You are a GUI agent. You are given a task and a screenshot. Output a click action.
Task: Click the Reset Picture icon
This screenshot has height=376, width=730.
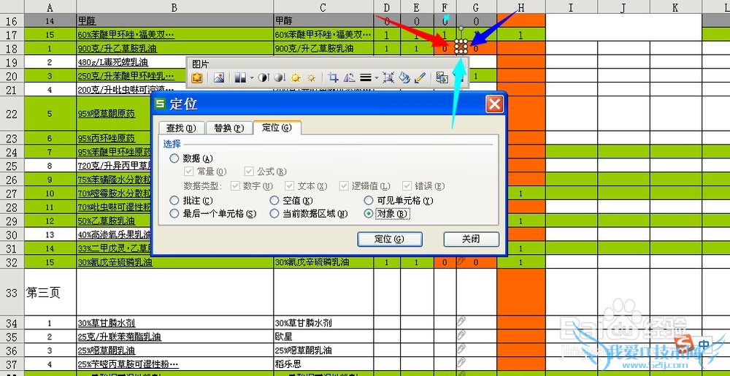(x=442, y=77)
